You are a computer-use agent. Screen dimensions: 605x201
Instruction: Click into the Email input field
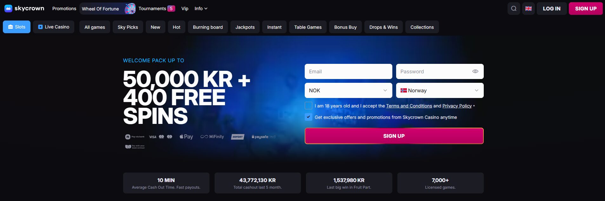(349, 71)
